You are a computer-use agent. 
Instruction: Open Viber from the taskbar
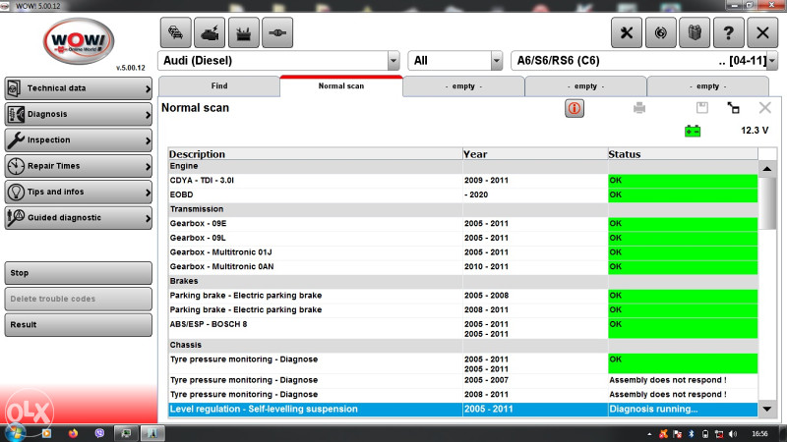click(x=99, y=433)
